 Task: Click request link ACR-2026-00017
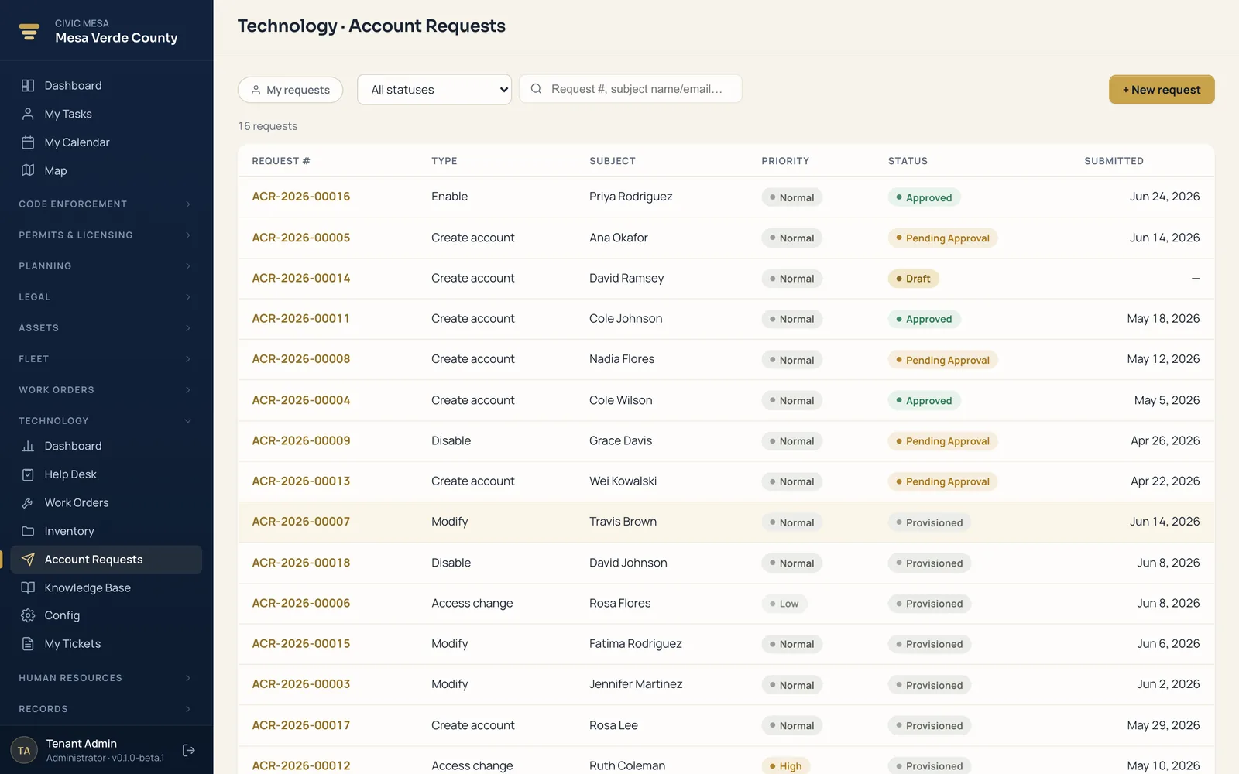300,725
